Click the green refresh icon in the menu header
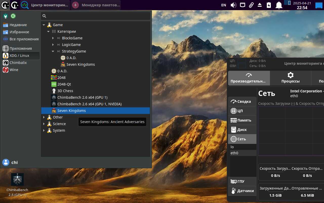The height and width of the screenshot is (203, 324). coord(13,16)
